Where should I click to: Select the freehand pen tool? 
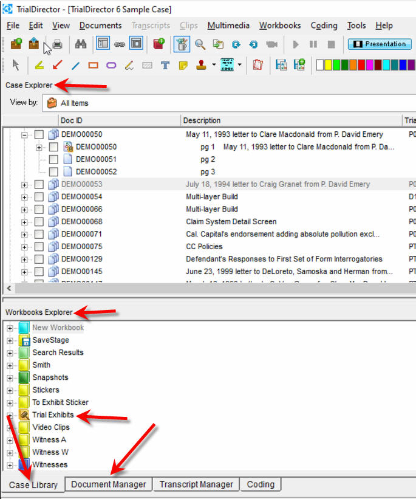[129, 66]
